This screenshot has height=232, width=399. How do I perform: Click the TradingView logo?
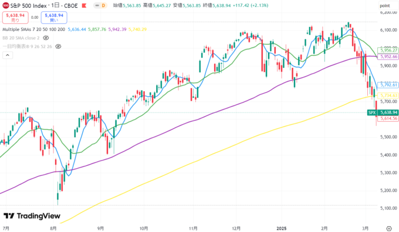click(32, 216)
